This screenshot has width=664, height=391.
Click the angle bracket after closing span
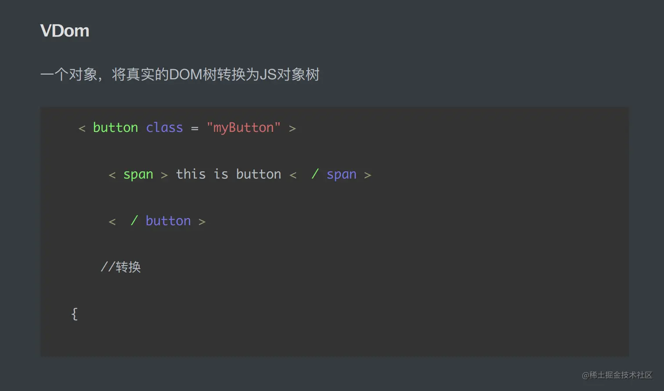click(368, 175)
